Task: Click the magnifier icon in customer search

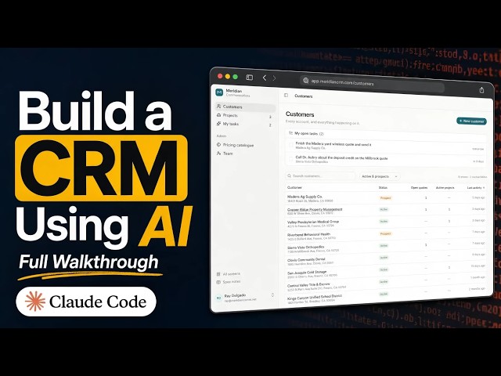Action: [x=289, y=175]
